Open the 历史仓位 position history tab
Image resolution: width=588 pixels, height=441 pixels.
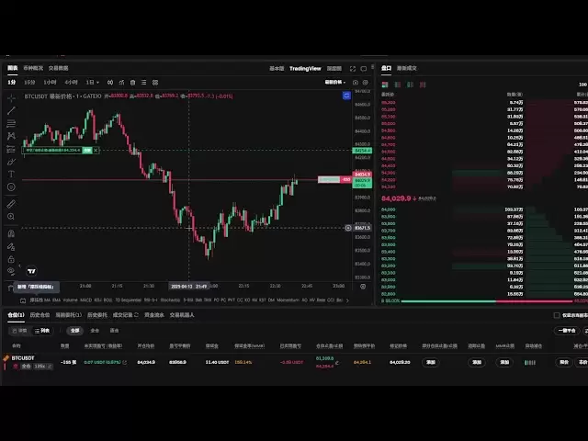tap(40, 315)
